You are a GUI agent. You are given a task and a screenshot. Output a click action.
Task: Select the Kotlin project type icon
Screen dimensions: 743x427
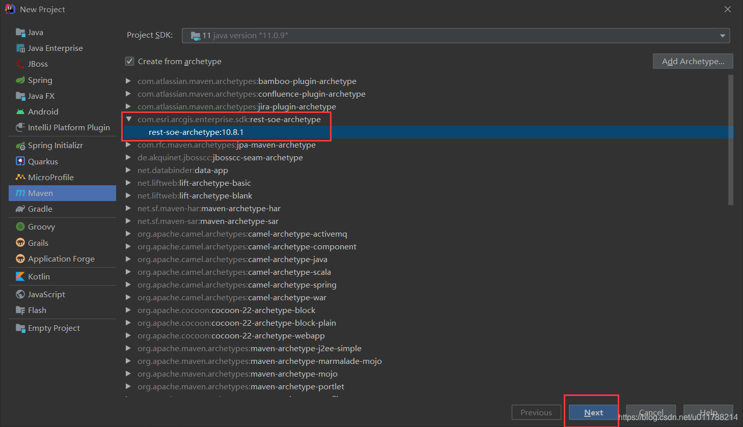click(x=20, y=276)
